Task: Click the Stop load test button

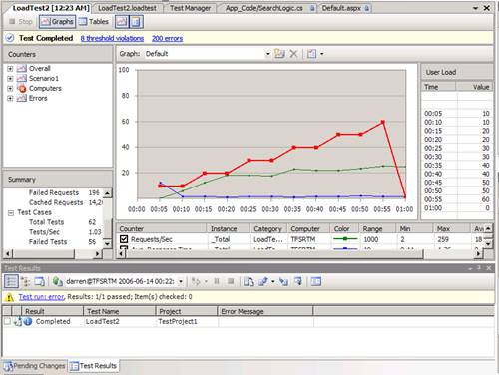Action: coord(21,22)
